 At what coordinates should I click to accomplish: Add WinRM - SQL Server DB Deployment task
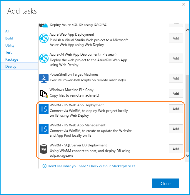(176, 149)
